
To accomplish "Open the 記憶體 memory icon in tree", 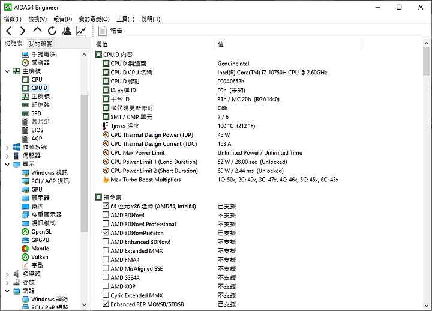I will 25,105.
